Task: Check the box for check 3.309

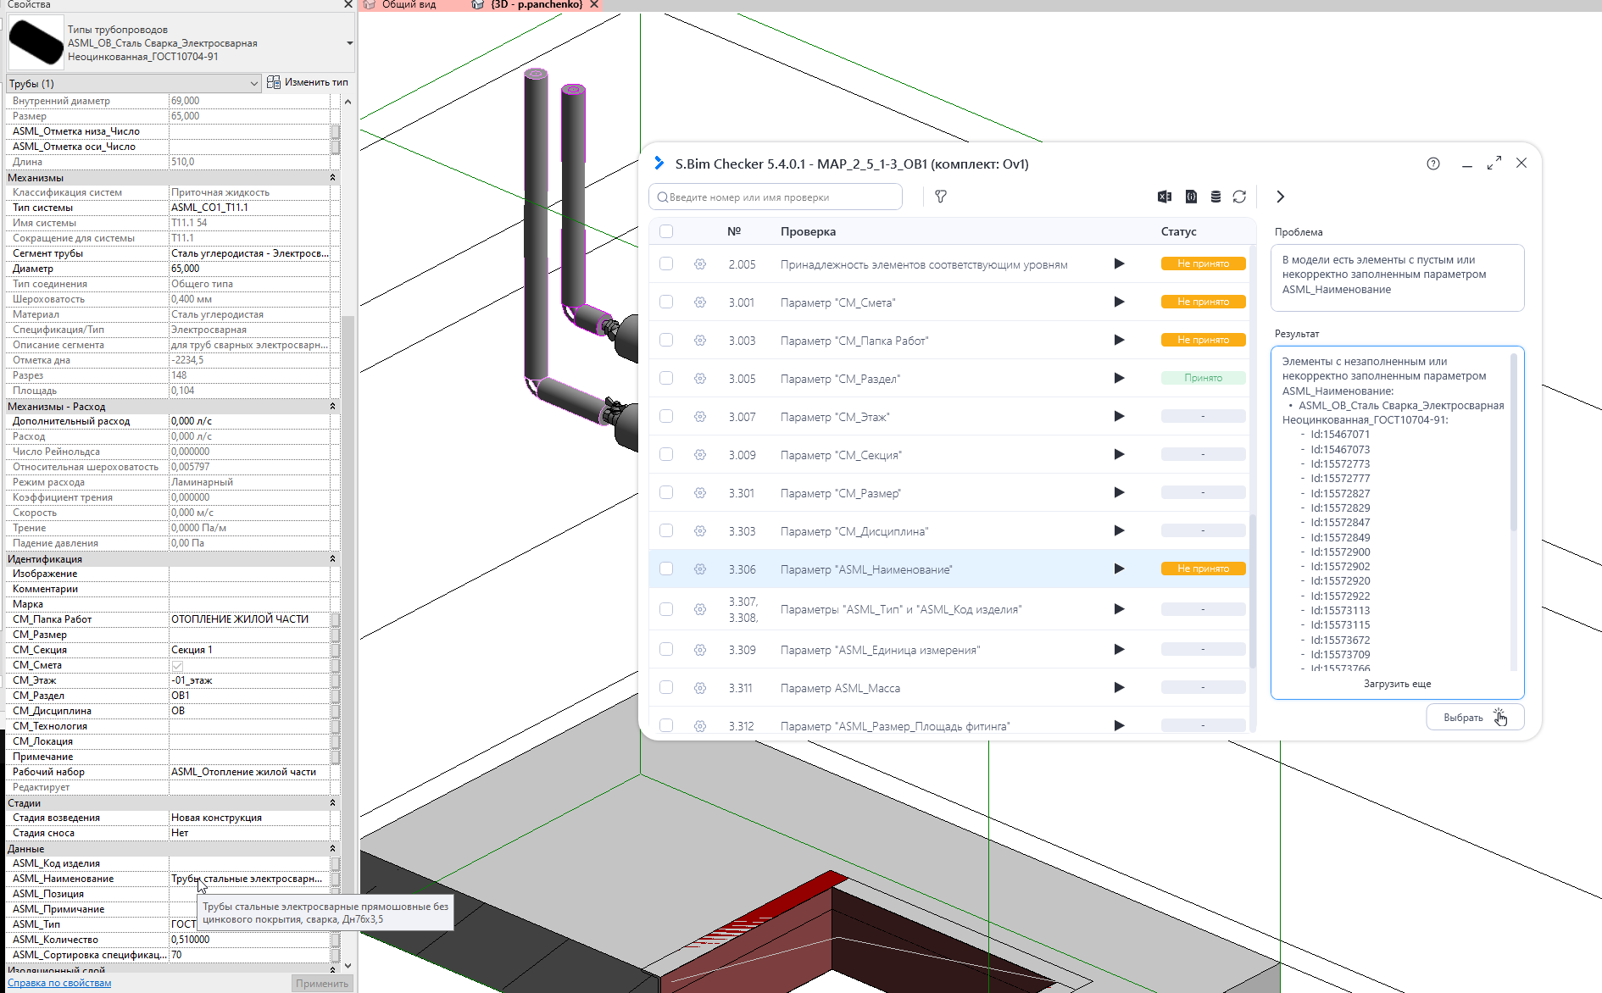Action: pyautogui.click(x=666, y=649)
